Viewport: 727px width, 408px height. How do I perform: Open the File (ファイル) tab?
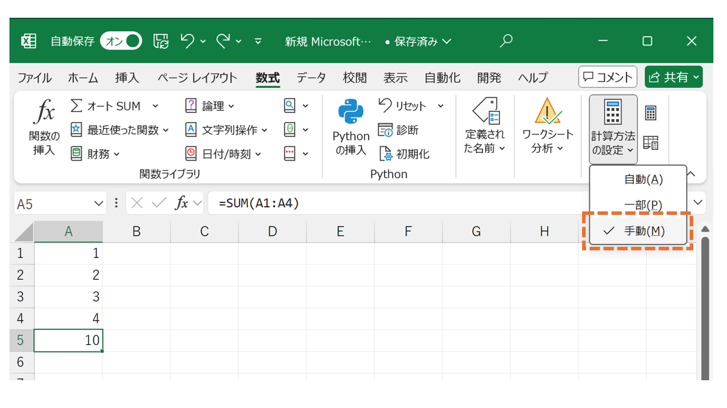coord(34,77)
